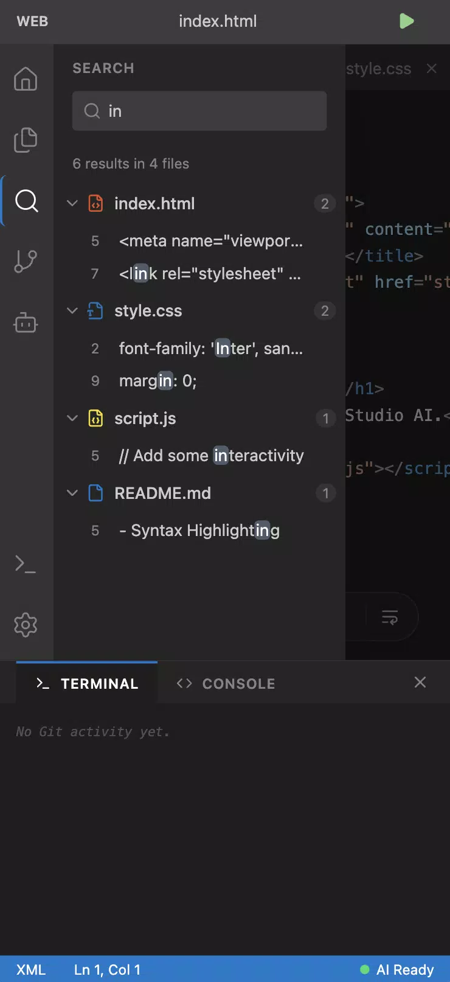Click '6 results in 4 files' summary
Image resolution: width=450 pixels, height=982 pixels.
[x=131, y=164]
